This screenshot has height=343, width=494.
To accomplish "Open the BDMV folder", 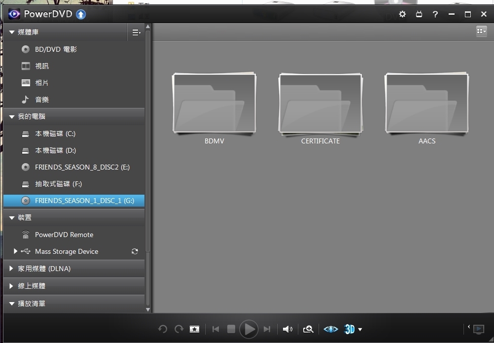I will click(x=214, y=108).
